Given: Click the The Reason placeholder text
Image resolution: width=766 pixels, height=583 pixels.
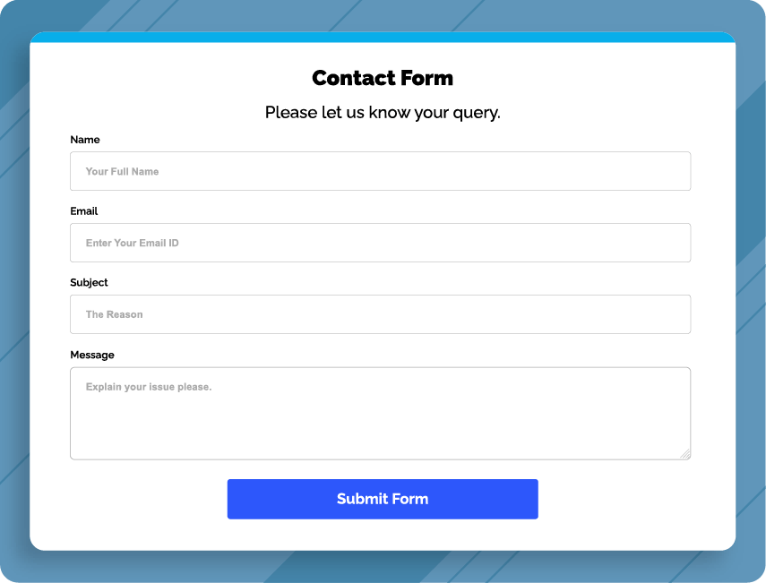Looking at the screenshot, I should 113,314.
